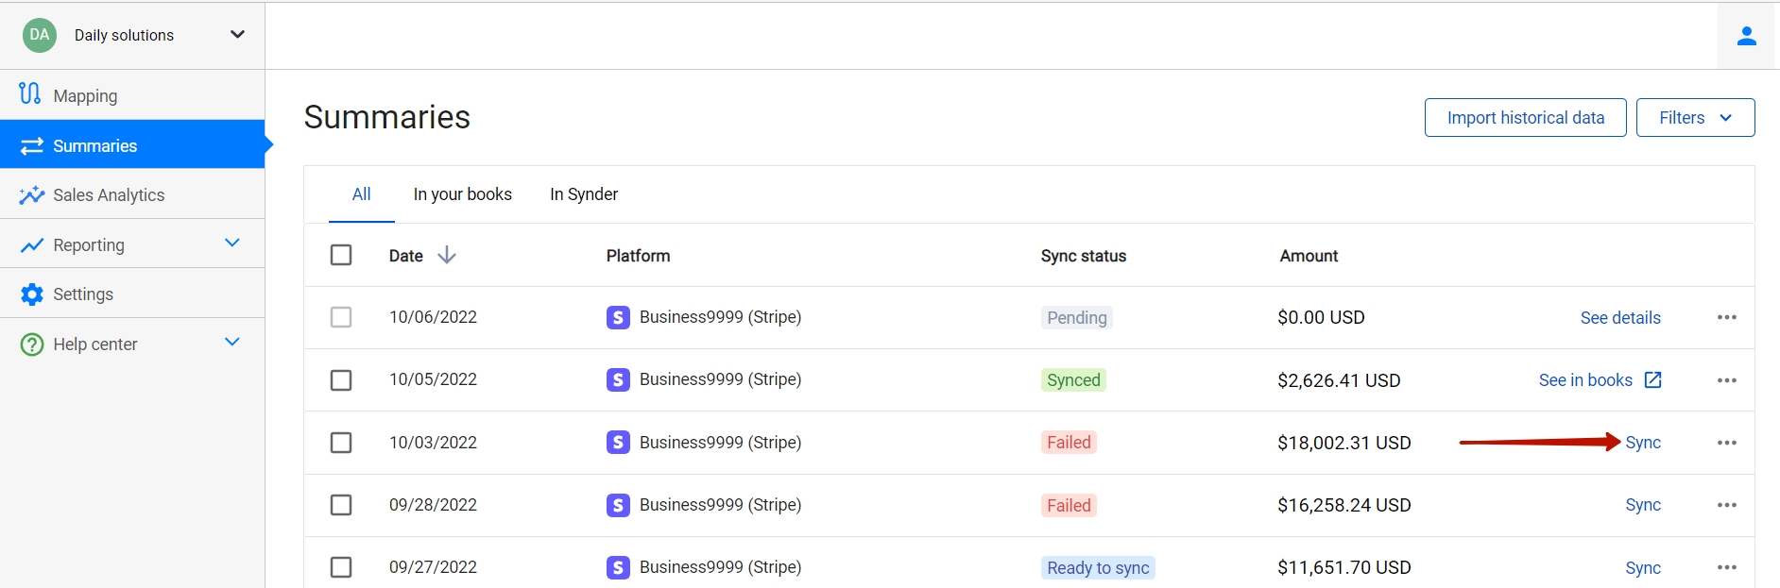Screen dimensions: 1780x588
Task: Click the Stripe icon for 10/06/2022
Action: pos(618,317)
